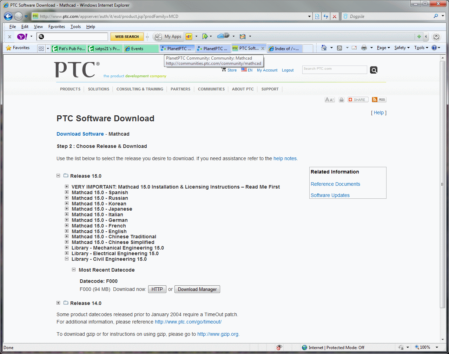449x354 pixels.
Task: Click the shopping cart Store icon
Action: point(224,69)
